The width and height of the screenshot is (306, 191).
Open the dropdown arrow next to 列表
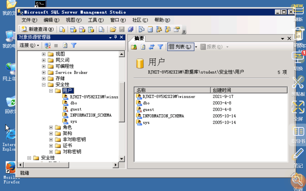click(x=196, y=47)
